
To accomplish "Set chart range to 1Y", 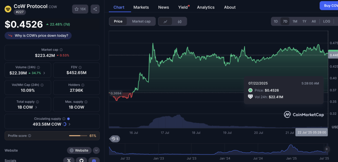I will [304, 21].
